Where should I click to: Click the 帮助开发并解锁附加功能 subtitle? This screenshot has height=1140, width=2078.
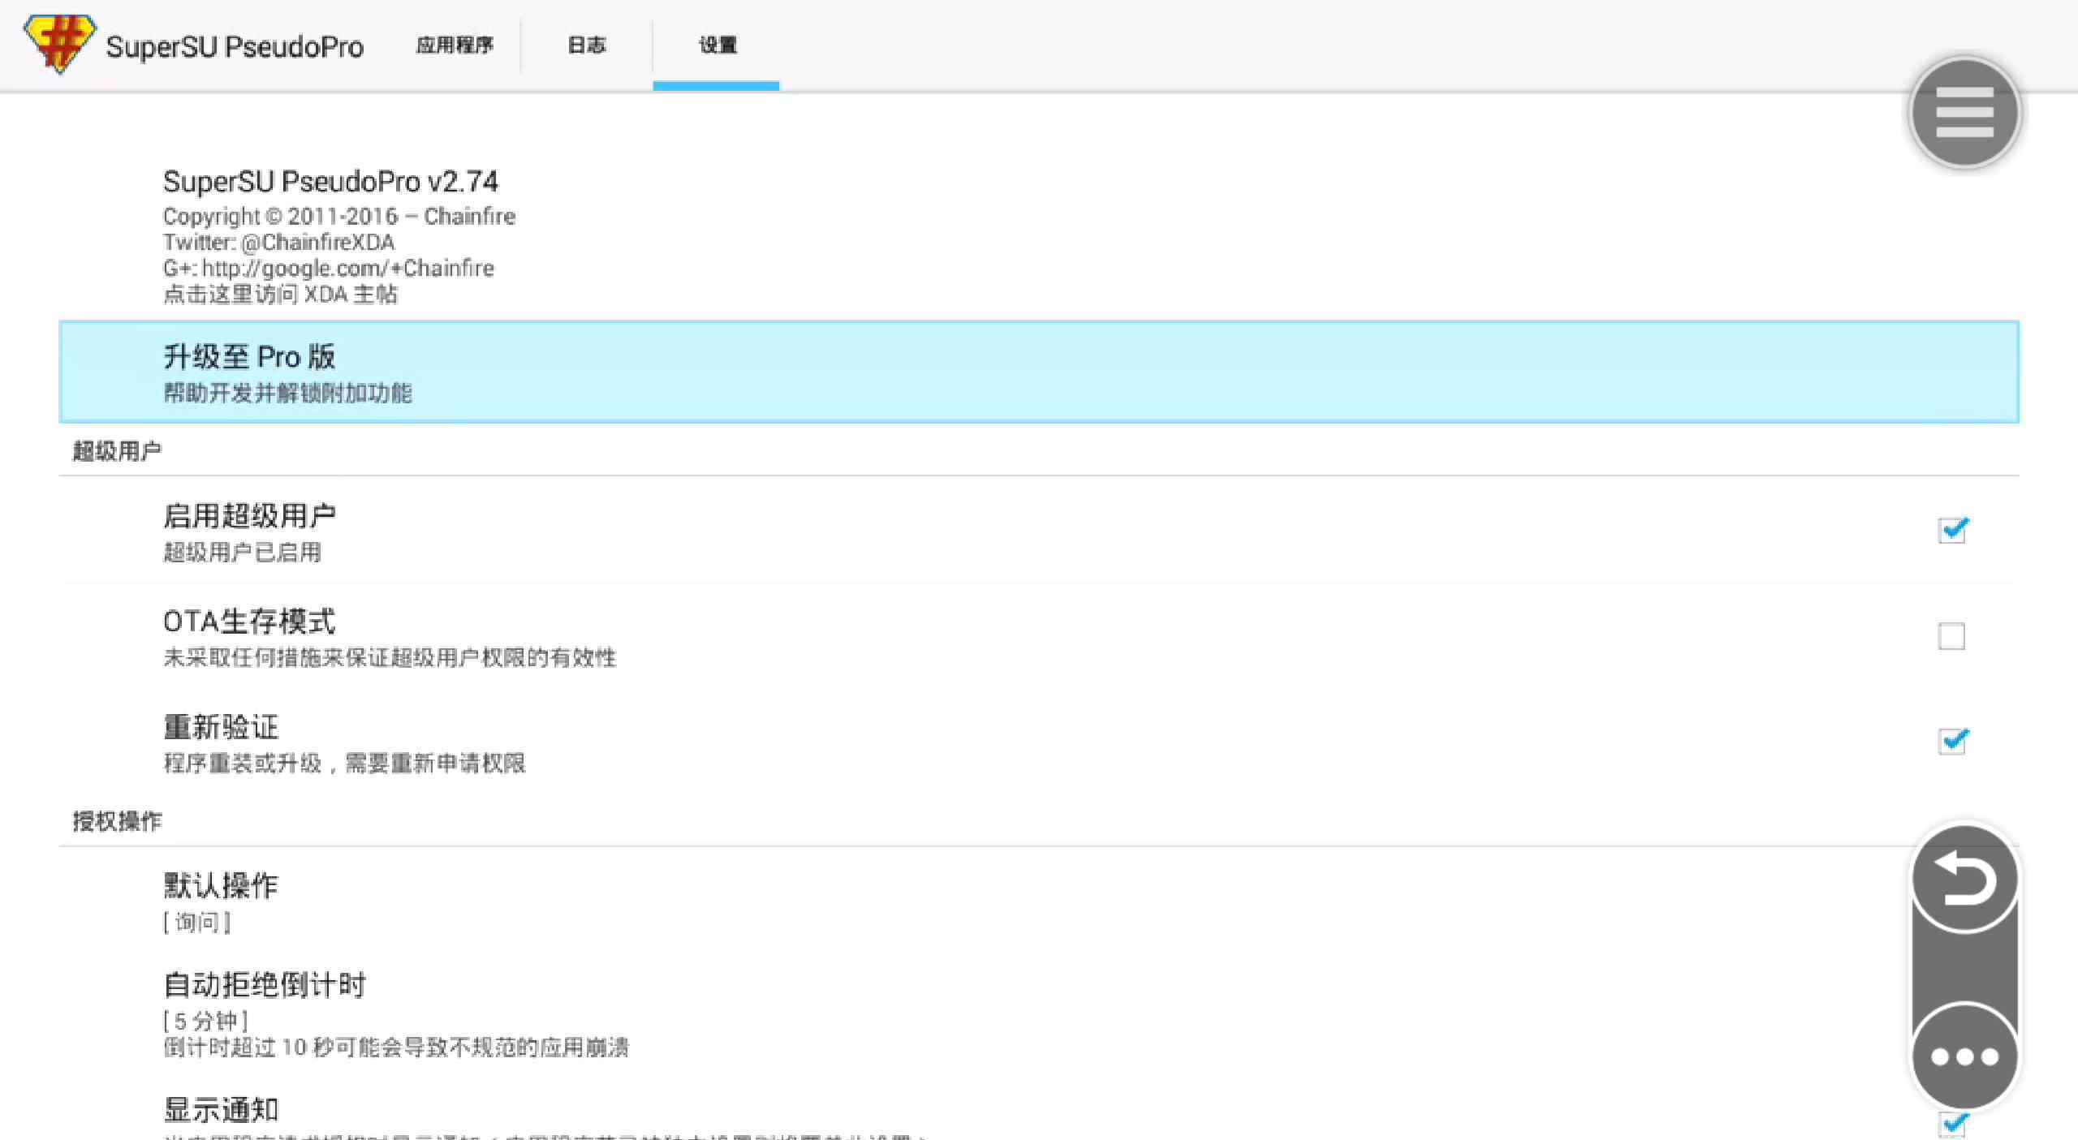point(287,394)
